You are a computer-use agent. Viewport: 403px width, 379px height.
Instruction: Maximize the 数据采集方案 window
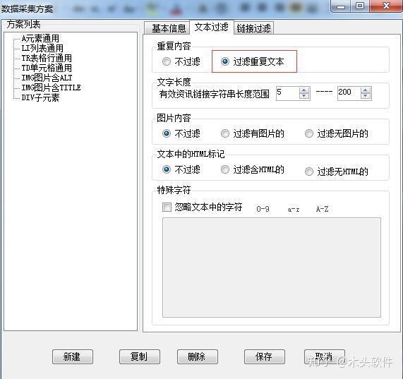(360, 6)
